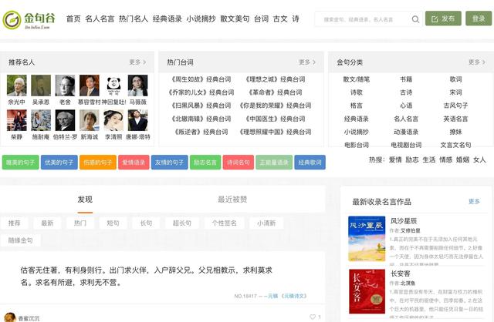Expand 更多 in the 热门台词 panel
Screen dimensions: 494x322
[307, 62]
